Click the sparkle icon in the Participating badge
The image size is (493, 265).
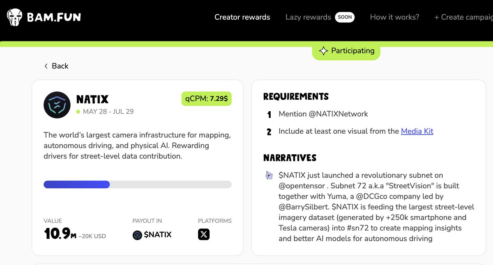click(324, 51)
